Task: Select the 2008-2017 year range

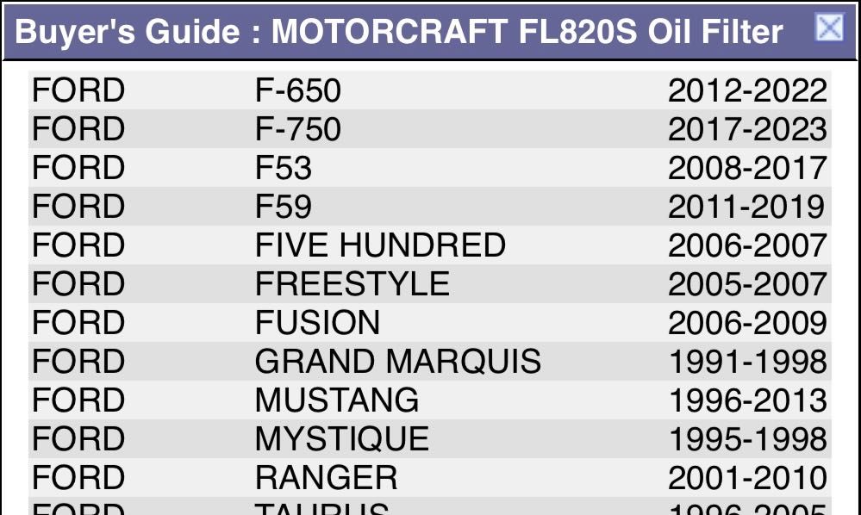Action: (x=747, y=168)
